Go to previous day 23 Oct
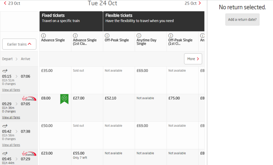This screenshot has height=165, width=273. [x=12, y=3]
